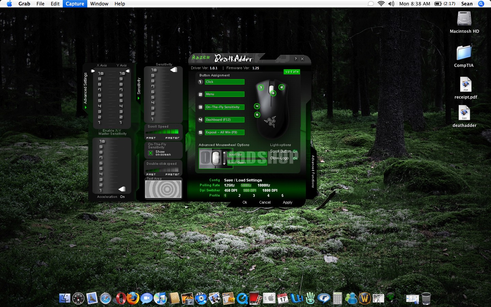Open Photo Booth from the Dock
This screenshot has height=307, width=491.
(255, 298)
